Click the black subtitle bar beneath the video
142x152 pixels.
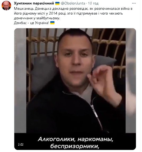75,141
